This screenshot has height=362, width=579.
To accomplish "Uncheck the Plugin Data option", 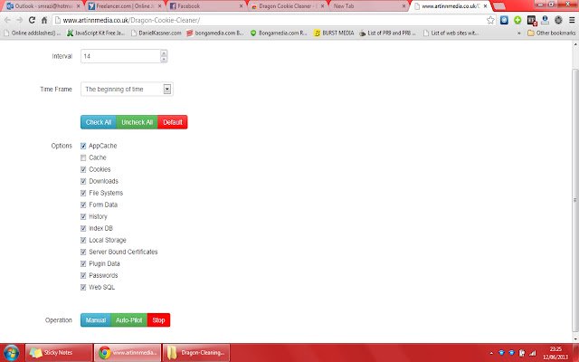I will [x=83, y=263].
